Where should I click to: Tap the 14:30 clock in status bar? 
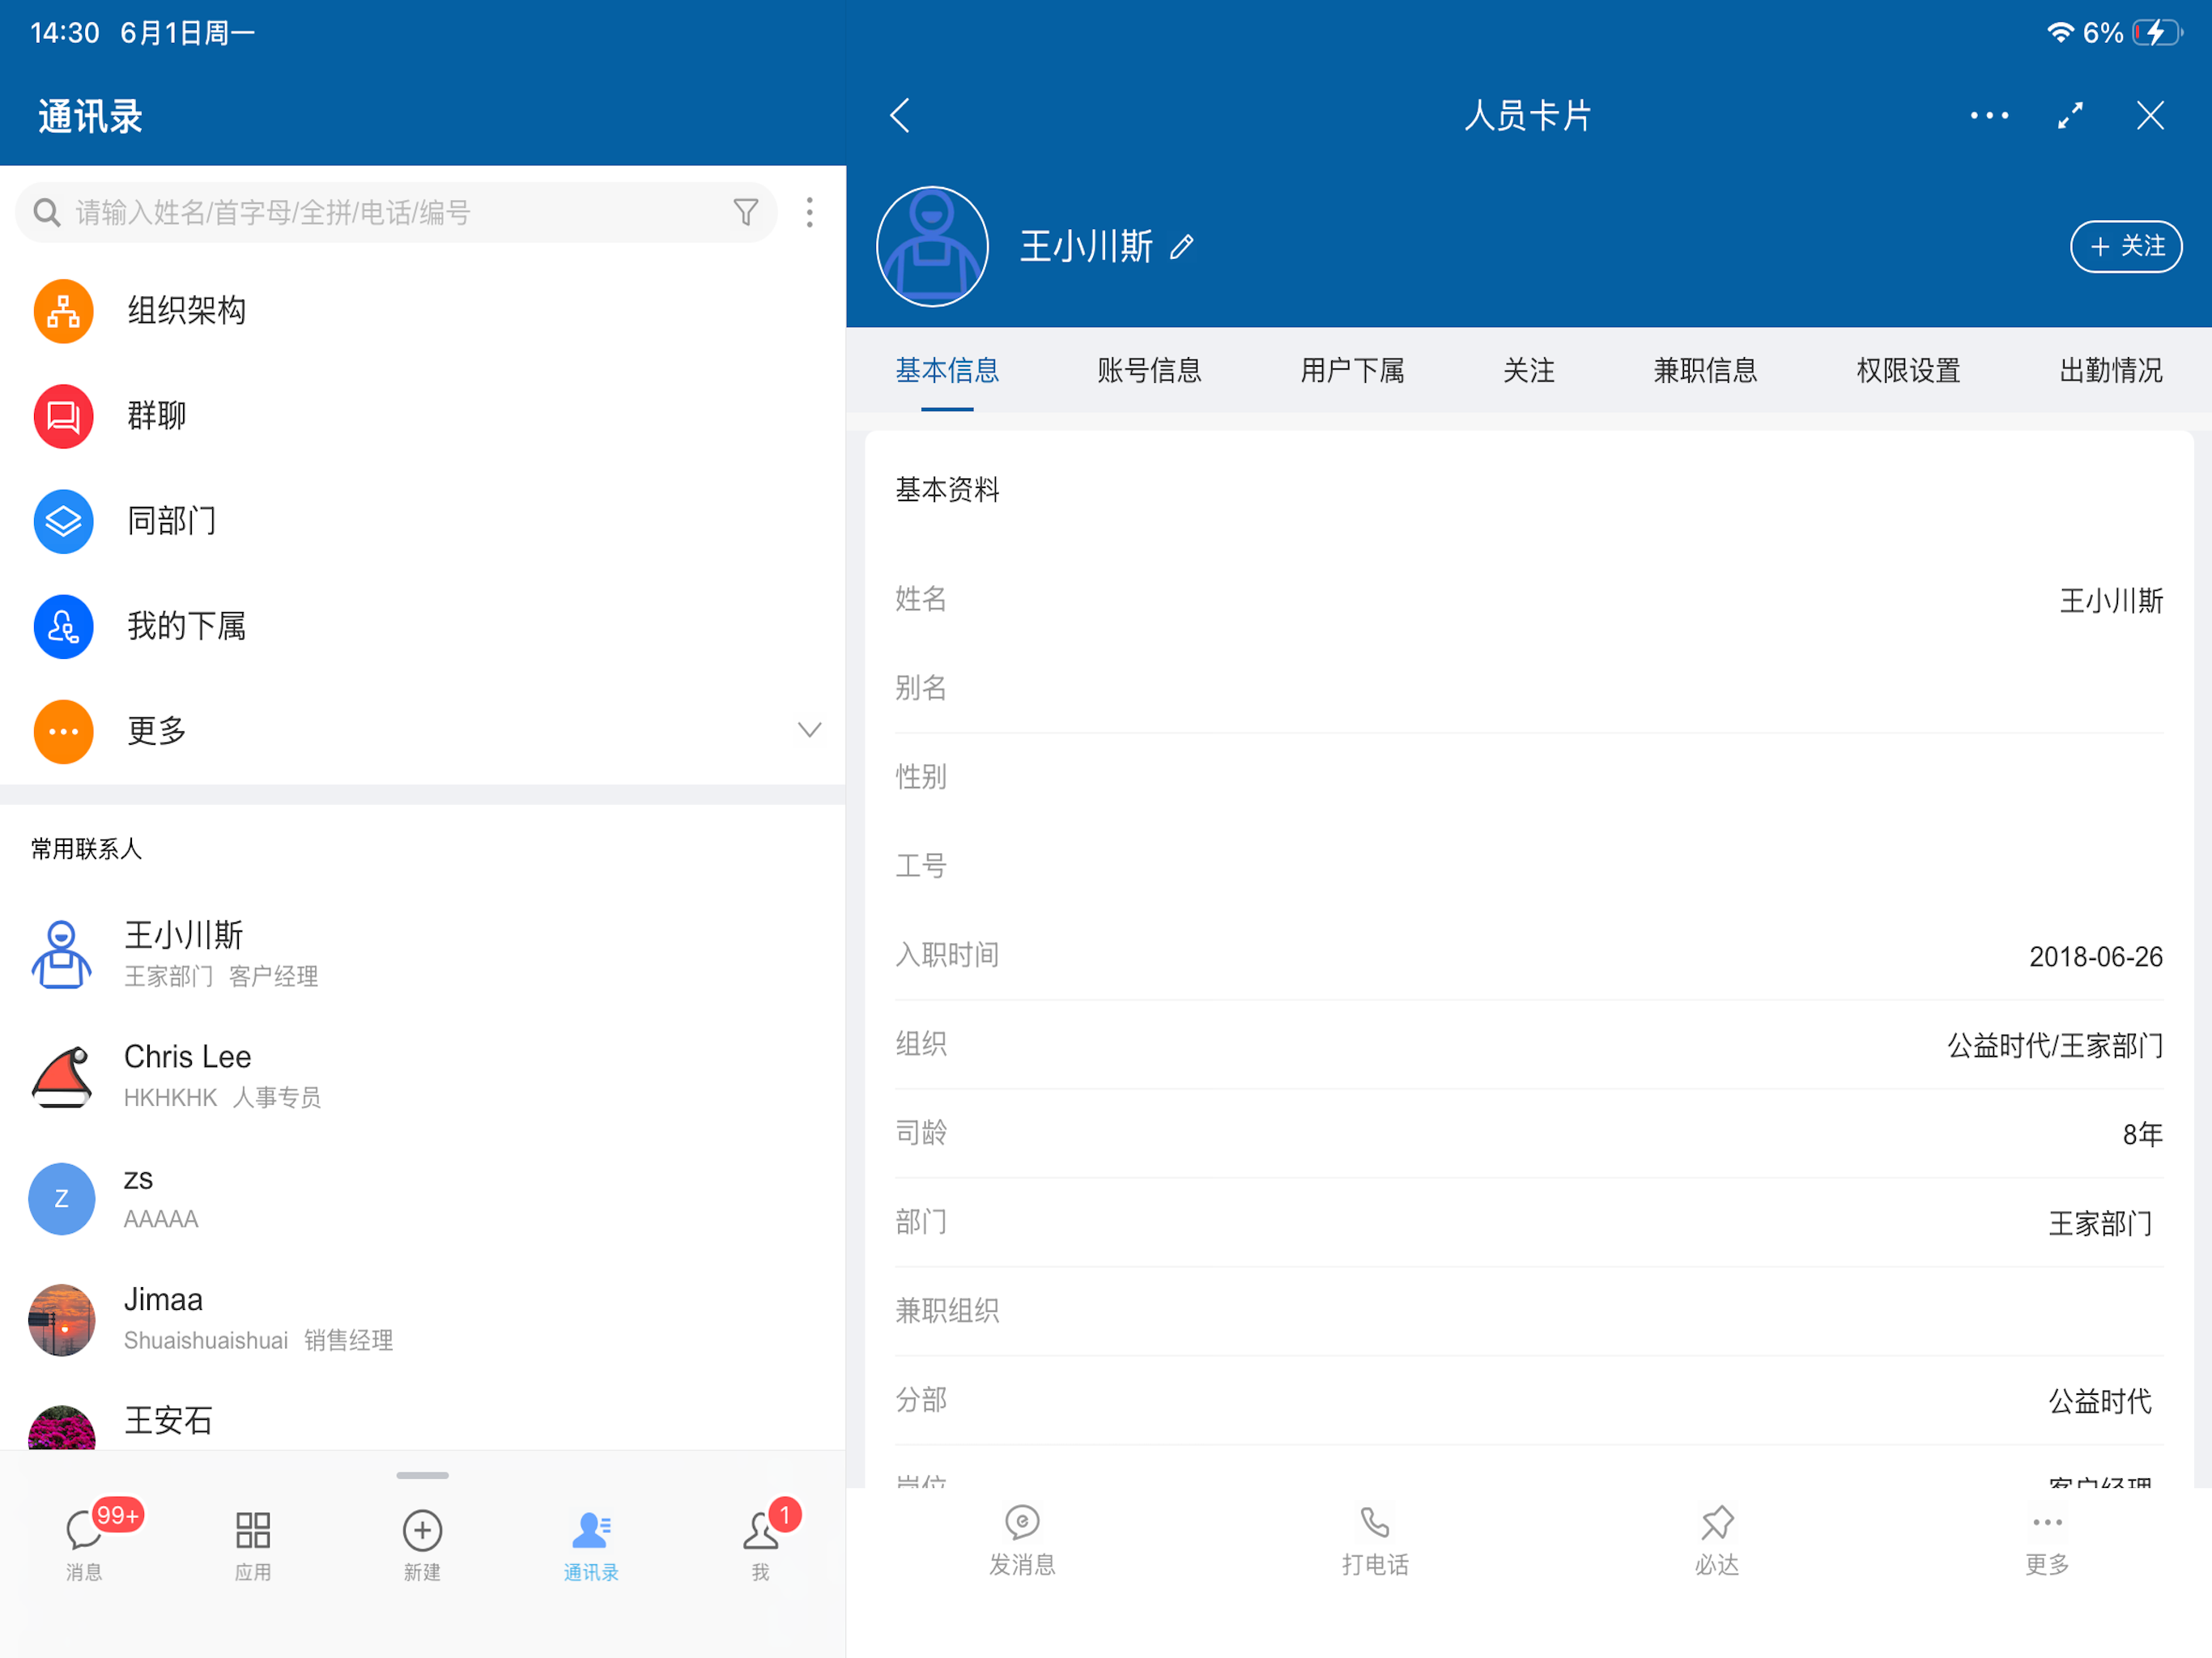point(65,33)
